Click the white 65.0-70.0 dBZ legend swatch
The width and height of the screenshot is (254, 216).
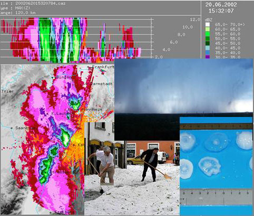208,24
